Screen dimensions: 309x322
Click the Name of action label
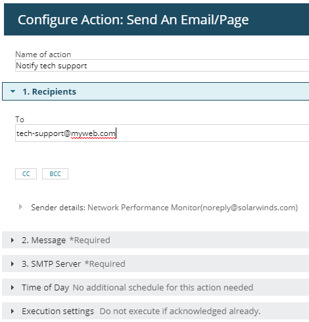tap(43, 55)
